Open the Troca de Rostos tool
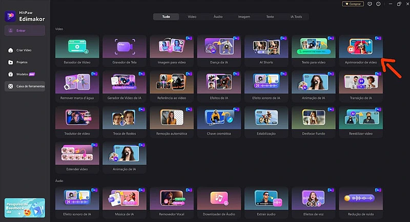 124,121
